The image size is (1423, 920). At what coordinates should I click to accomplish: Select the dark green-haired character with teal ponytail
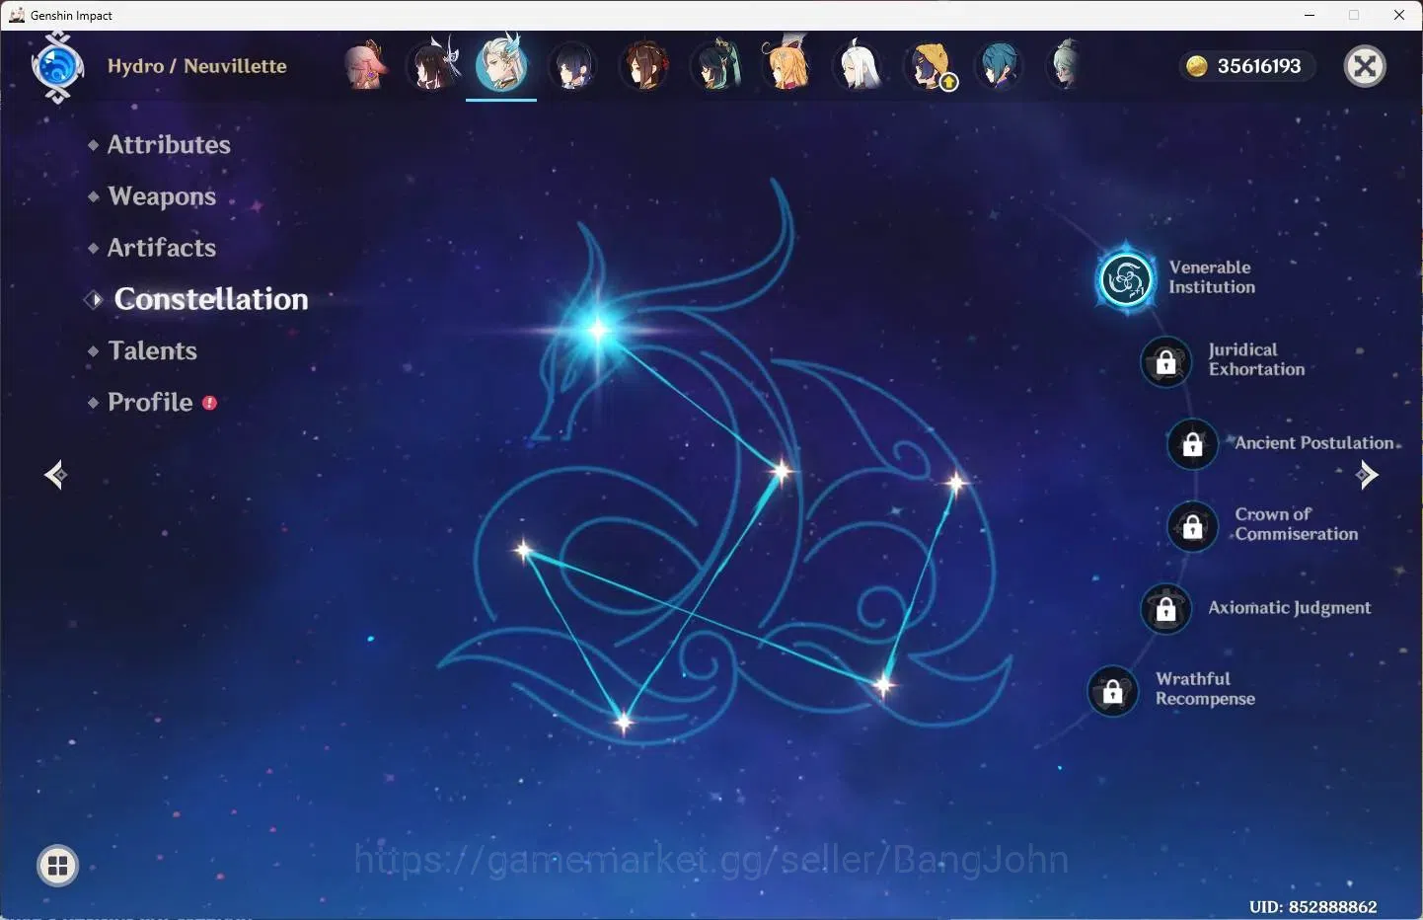pyautogui.click(x=715, y=66)
